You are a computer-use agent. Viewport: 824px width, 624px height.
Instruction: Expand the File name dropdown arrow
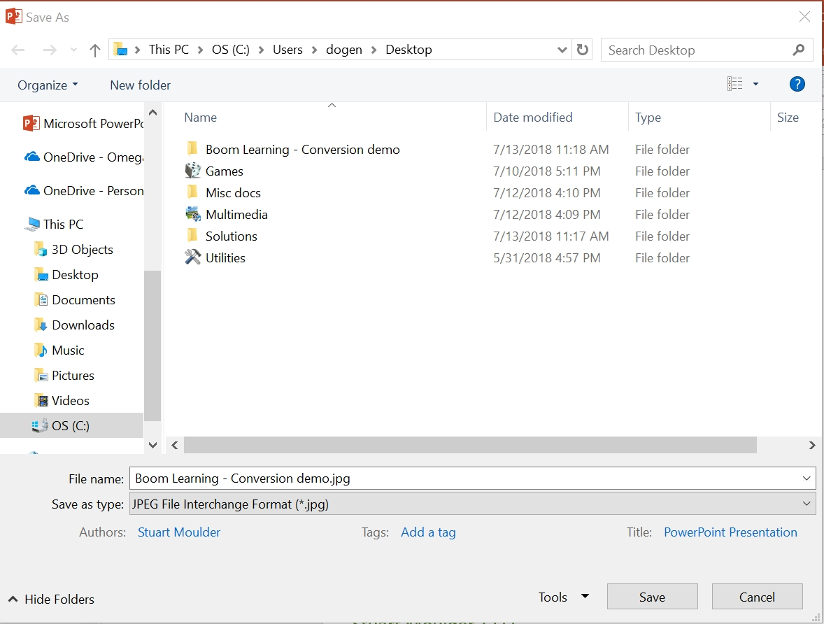tap(807, 478)
